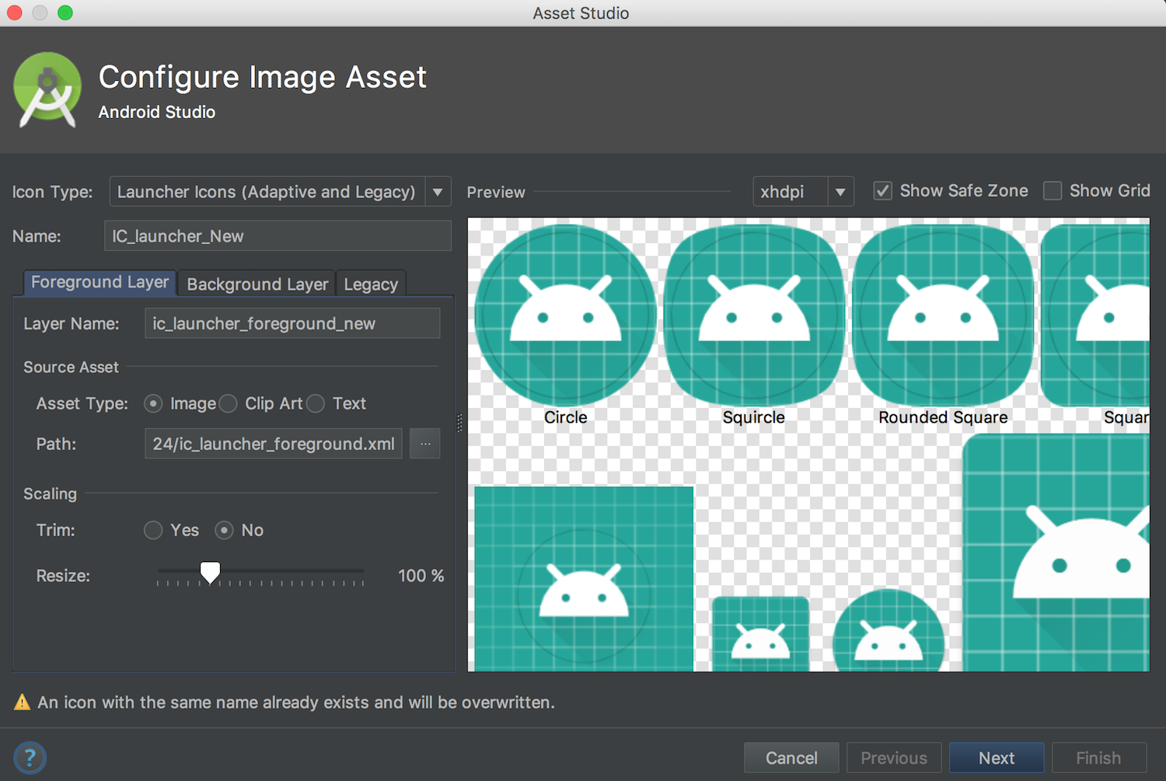Click the Android Studio logo icon
Screen dimensions: 1166x781
[x=47, y=89]
